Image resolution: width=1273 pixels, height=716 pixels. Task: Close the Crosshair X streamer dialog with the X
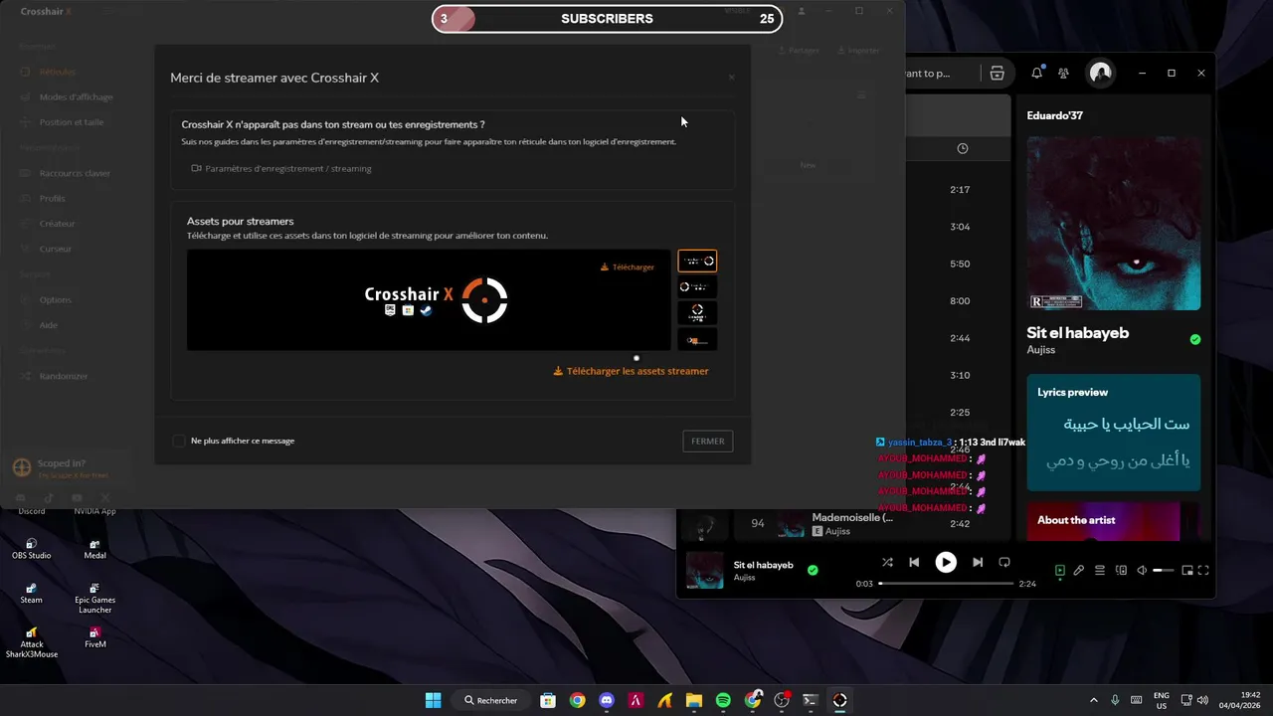(x=731, y=78)
